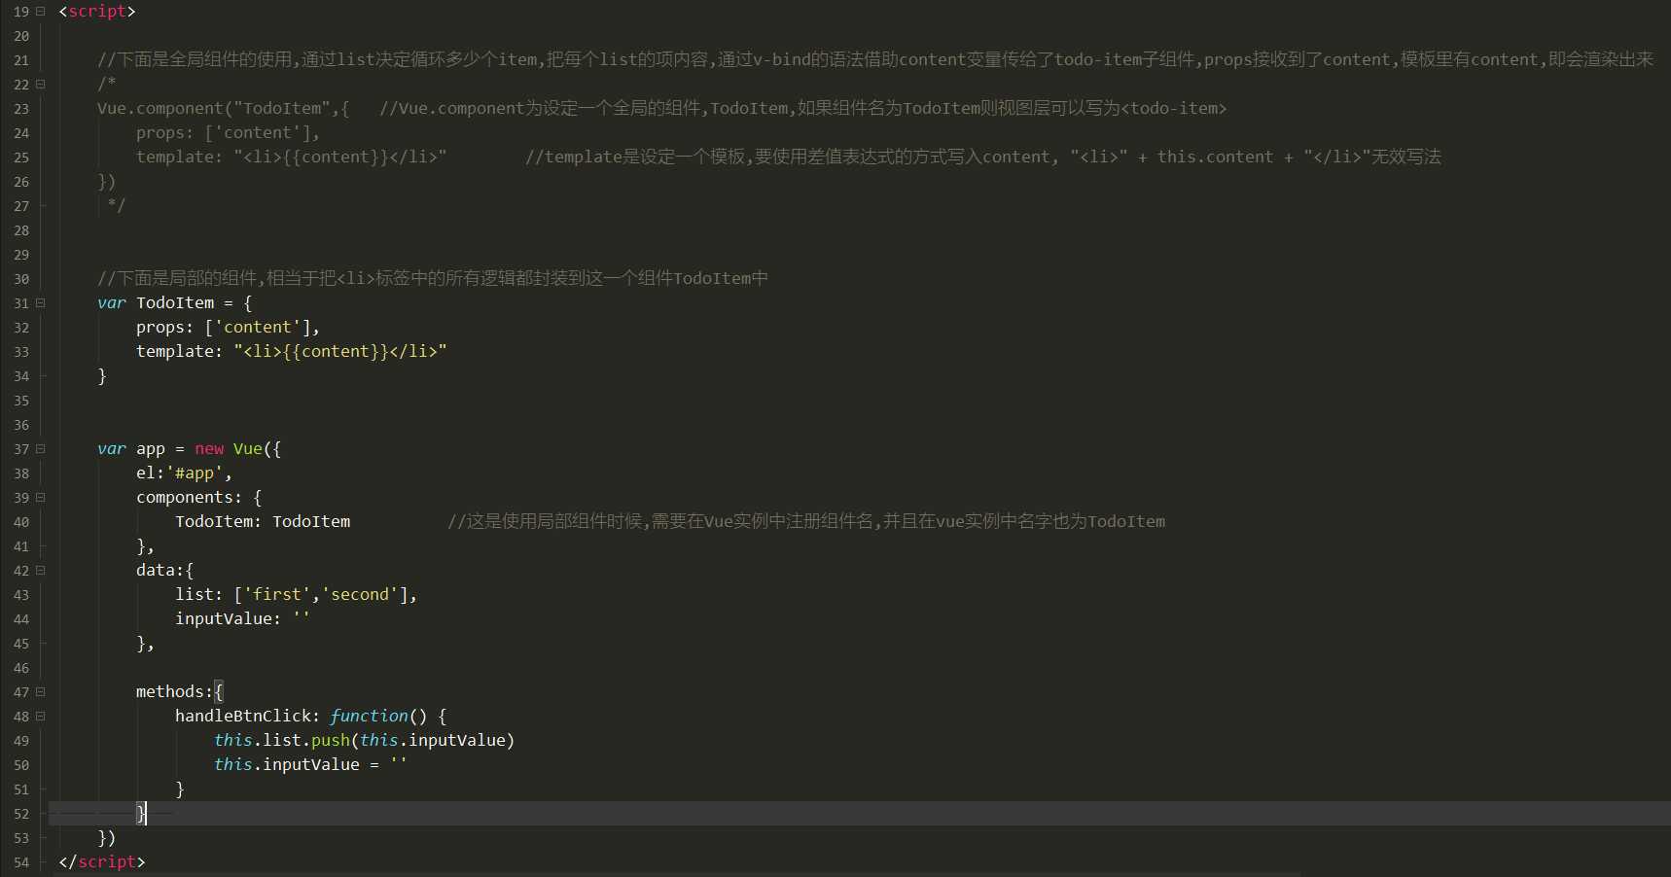This screenshot has height=877, width=1671.
Task: Click the closing '})' on line 53
Action: (107, 838)
